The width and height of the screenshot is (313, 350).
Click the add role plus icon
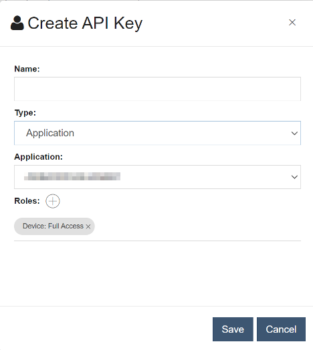[53, 201]
